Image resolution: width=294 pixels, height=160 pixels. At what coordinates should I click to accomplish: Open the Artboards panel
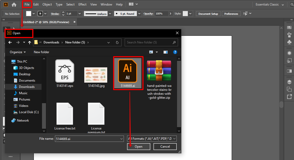tap(289, 89)
